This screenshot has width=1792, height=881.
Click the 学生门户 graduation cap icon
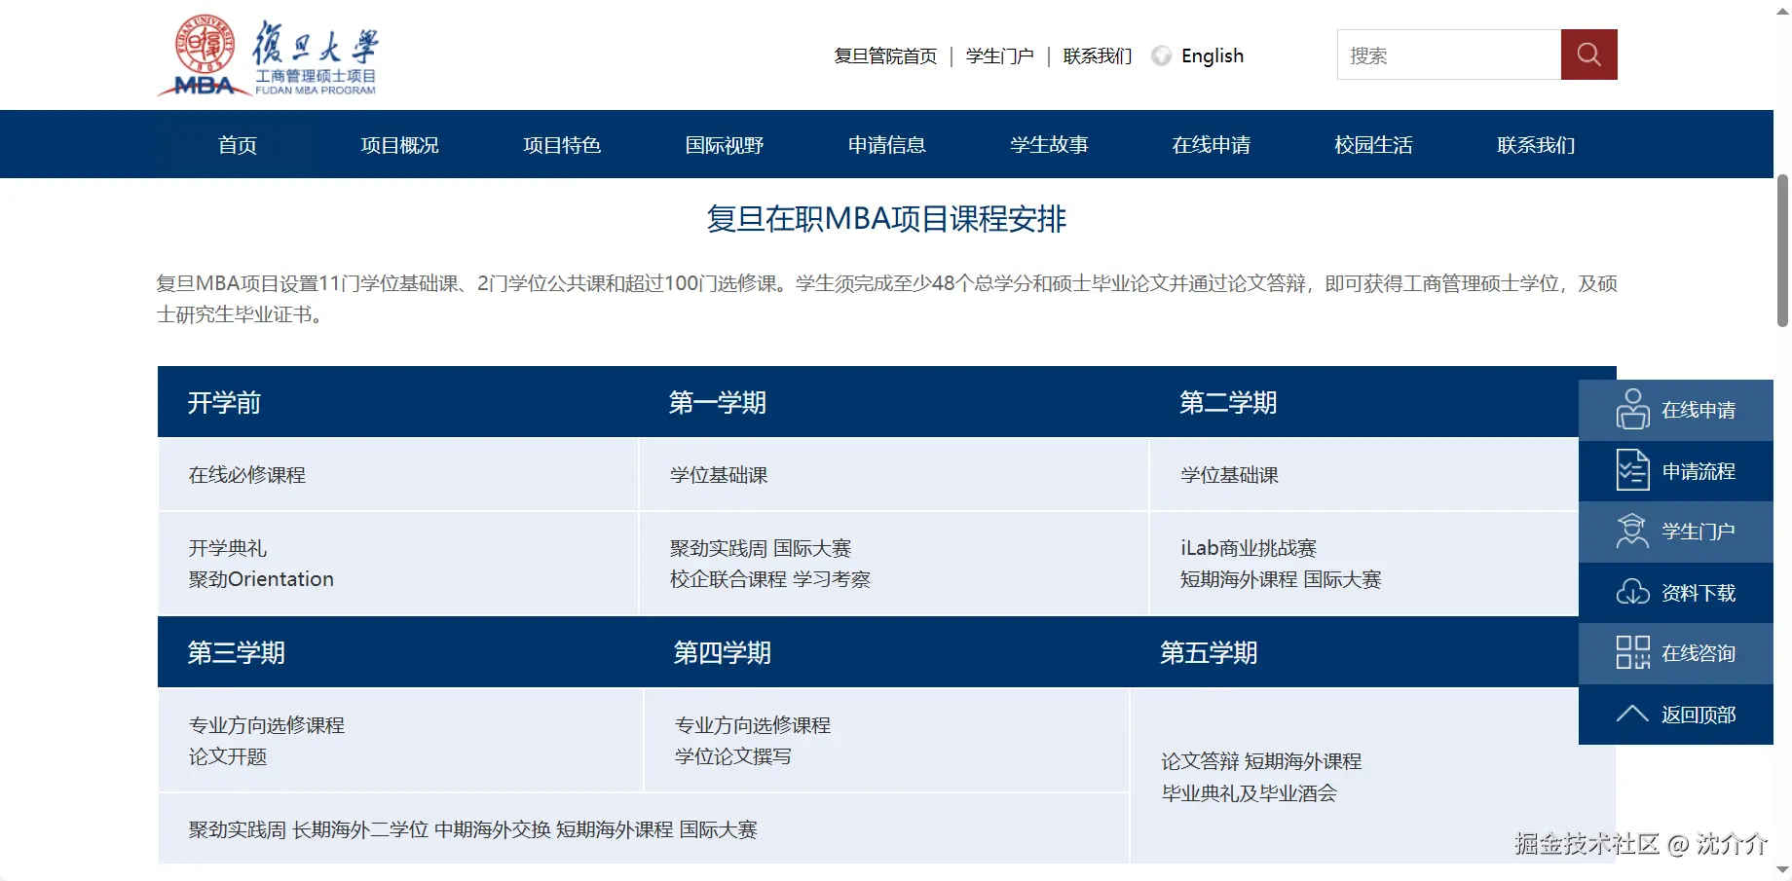coord(1631,532)
